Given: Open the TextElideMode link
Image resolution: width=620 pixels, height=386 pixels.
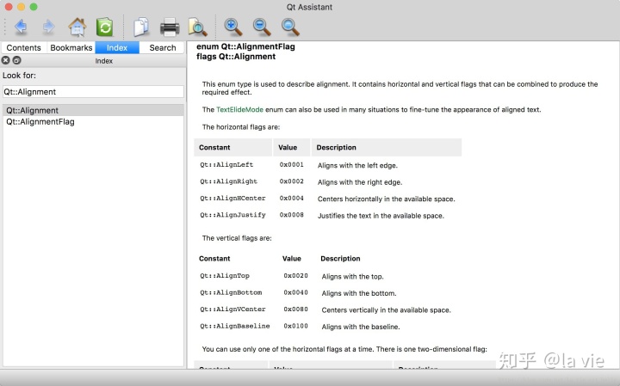Looking at the screenshot, I should (x=239, y=110).
